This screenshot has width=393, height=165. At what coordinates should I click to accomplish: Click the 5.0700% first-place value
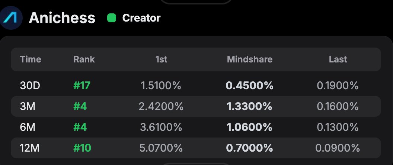161,148
